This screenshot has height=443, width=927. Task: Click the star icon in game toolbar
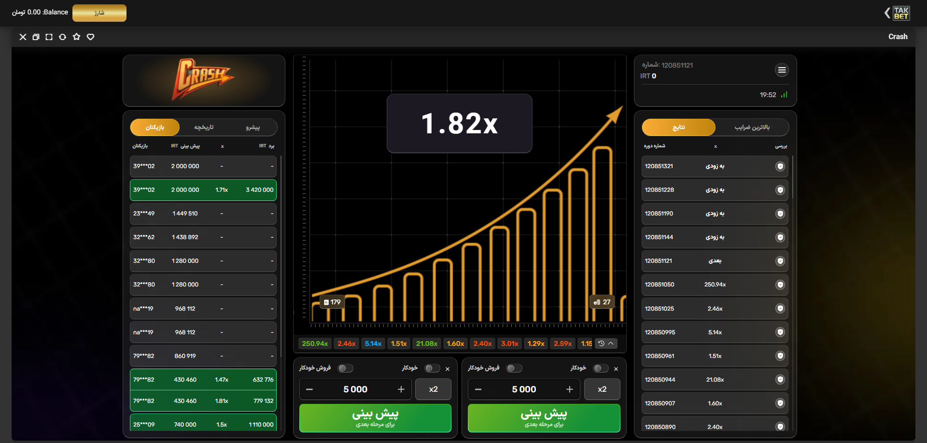[x=76, y=37]
